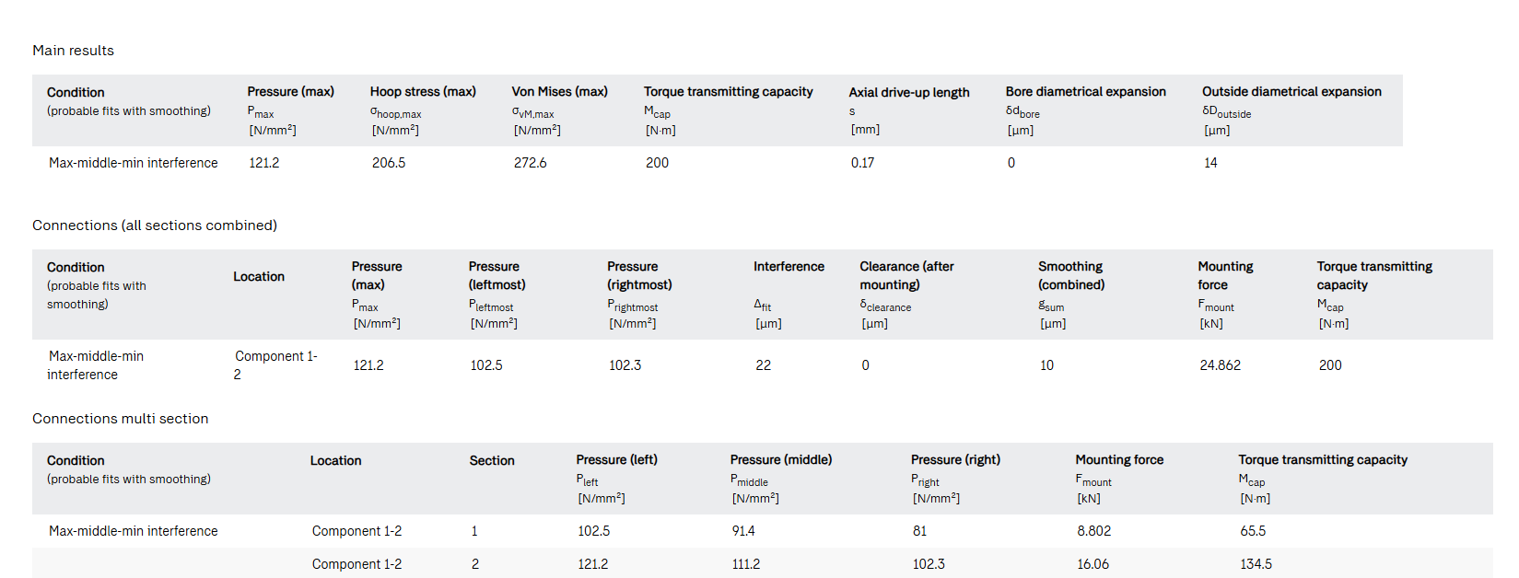Select the mounting force value 24.862
1519x578 pixels.
tap(1220, 365)
